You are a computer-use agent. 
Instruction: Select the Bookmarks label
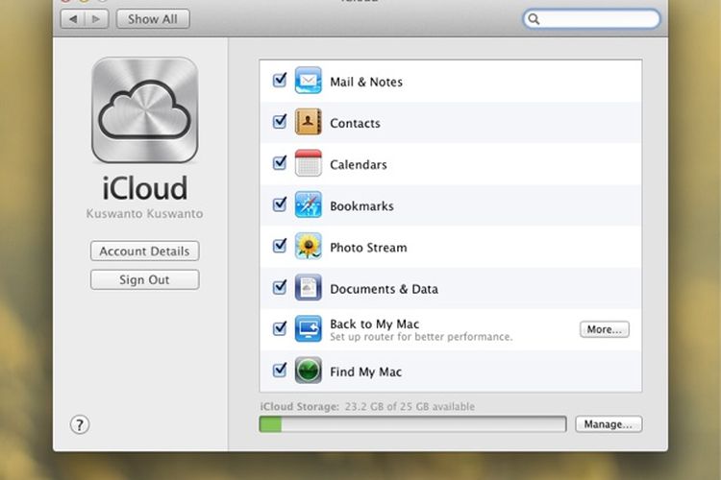point(361,206)
